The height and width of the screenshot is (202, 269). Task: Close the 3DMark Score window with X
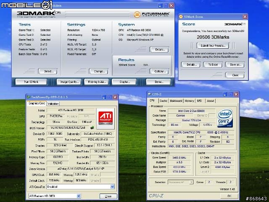(245, 17)
